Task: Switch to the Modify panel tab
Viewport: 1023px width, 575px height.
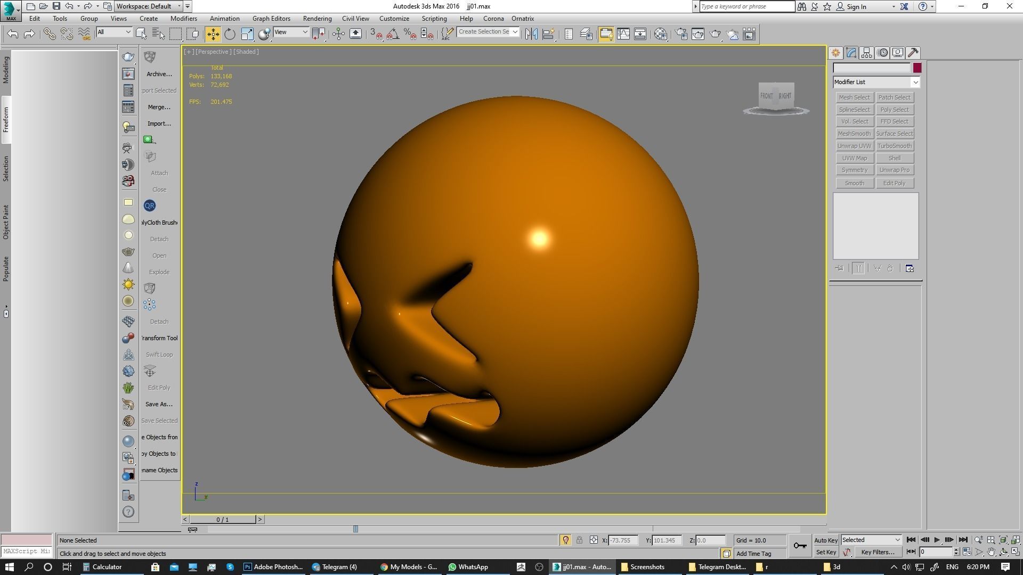Action: tap(851, 53)
